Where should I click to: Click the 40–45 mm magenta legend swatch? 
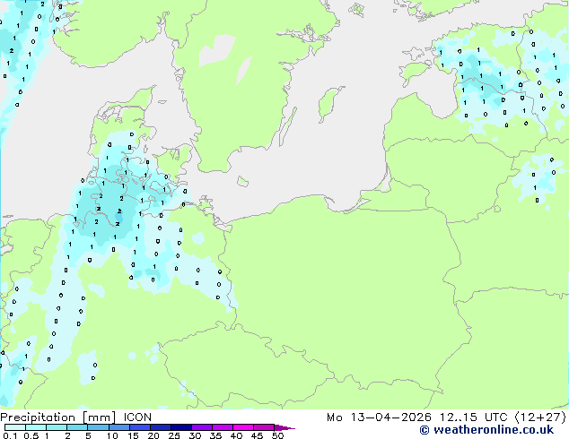pyautogui.click(x=243, y=427)
